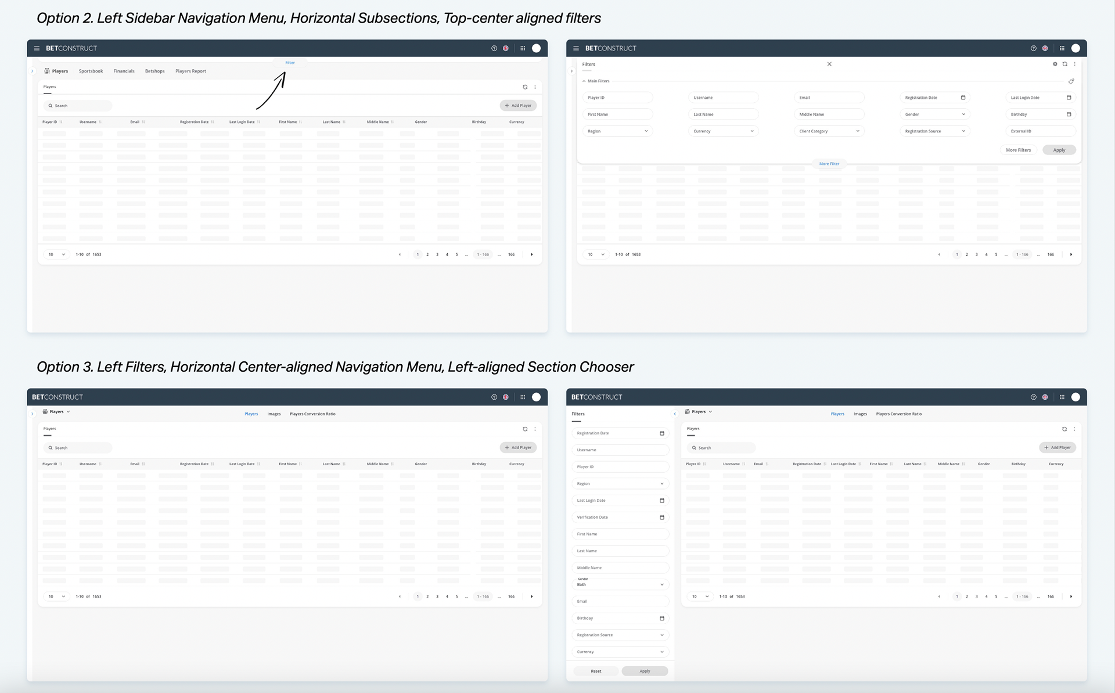Open the External ID neighbor Birthday calendar icon
This screenshot has width=1115, height=693.
point(1069,114)
